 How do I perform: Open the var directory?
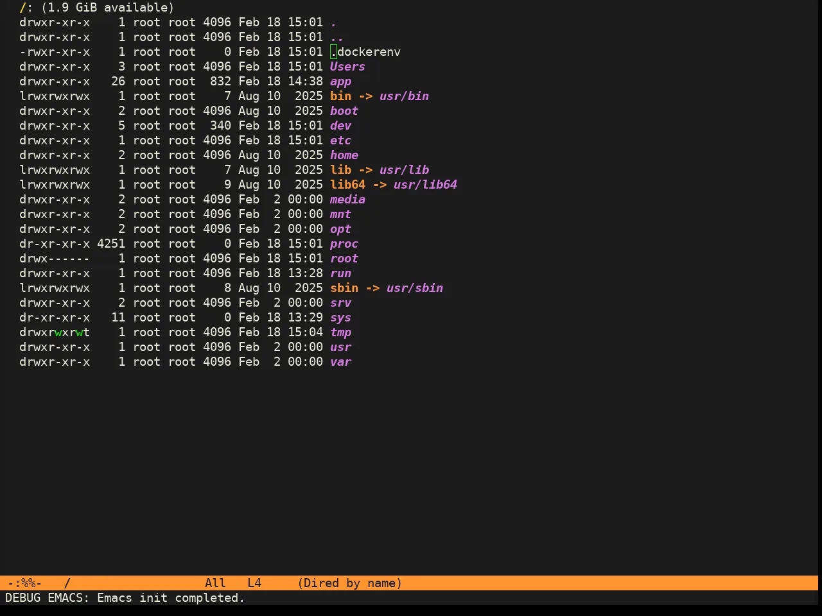tap(340, 362)
